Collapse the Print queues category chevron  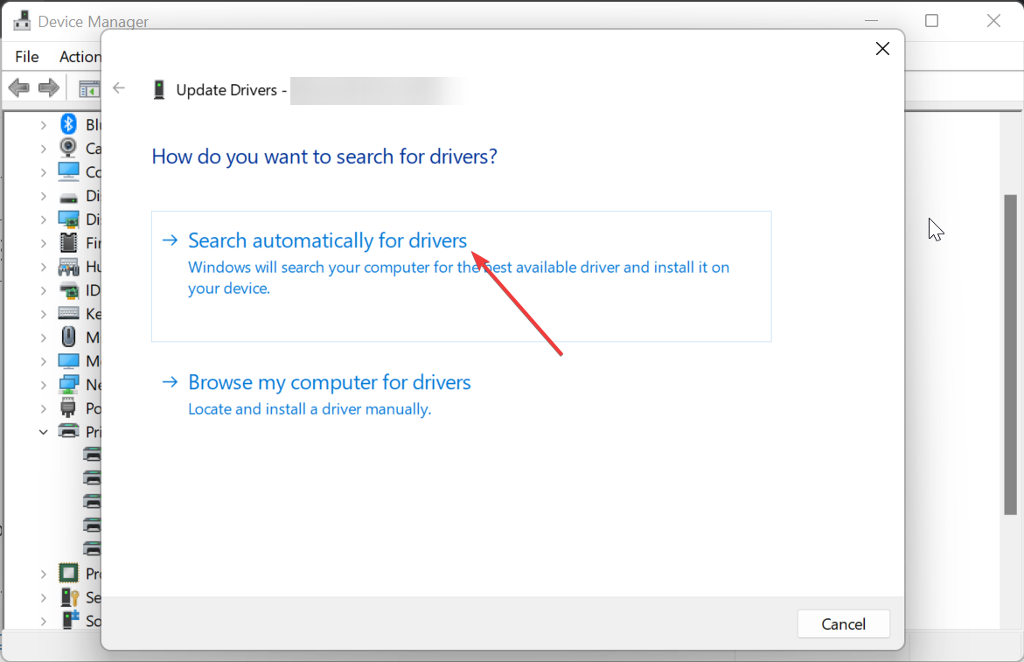(x=43, y=431)
